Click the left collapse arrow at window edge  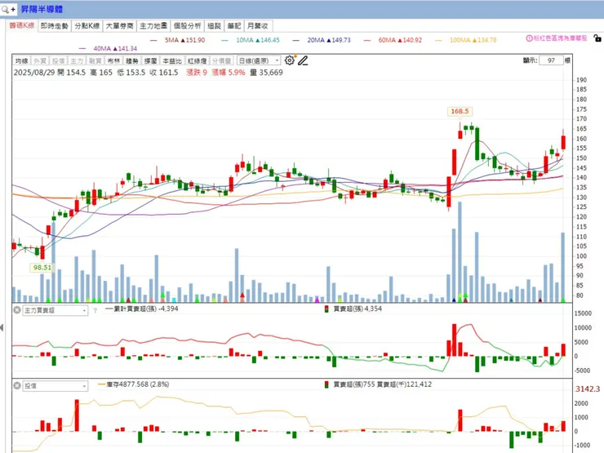[2, 327]
